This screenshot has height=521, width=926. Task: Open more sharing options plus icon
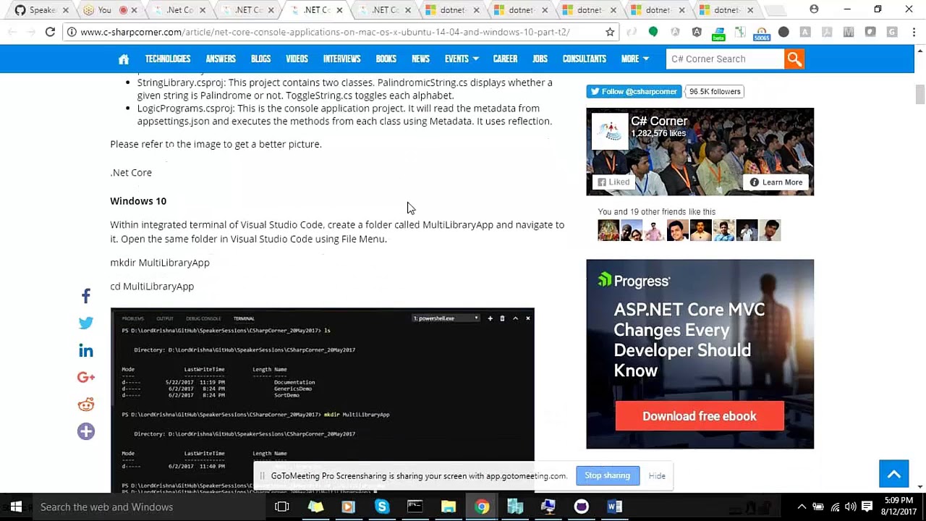click(x=86, y=432)
